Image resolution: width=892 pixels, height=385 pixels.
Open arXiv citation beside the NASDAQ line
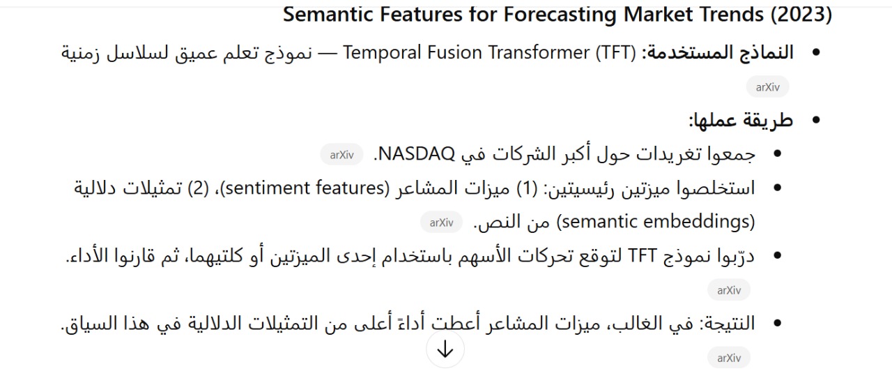(341, 155)
